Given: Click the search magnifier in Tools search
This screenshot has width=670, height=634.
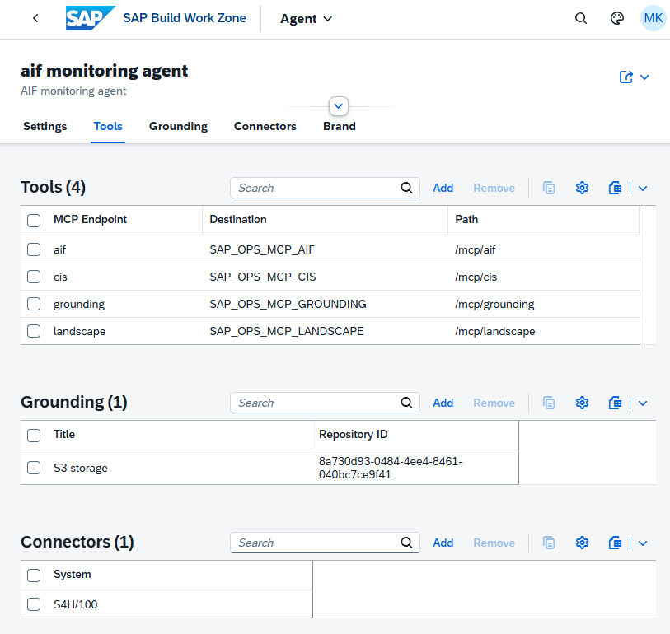Looking at the screenshot, I should 406,188.
